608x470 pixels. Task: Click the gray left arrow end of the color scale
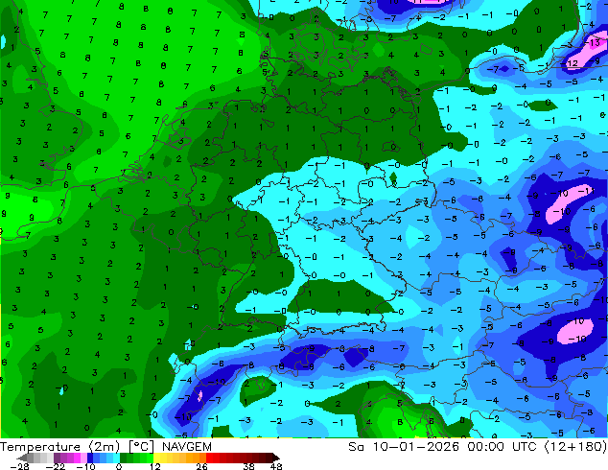point(21,458)
